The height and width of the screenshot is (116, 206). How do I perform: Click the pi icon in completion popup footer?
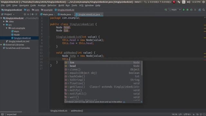tap(142, 102)
